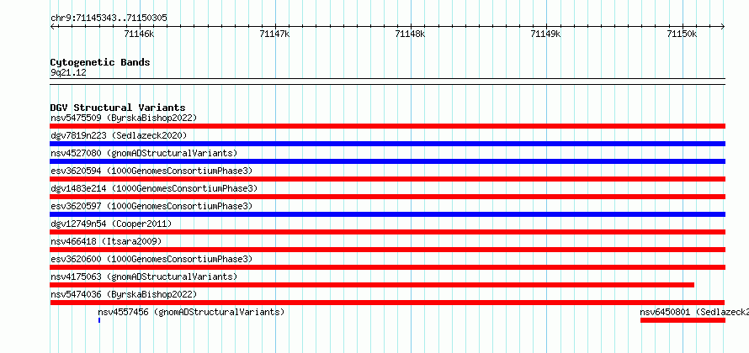
Task: Select the red nsv466418 variant bar
Action: coord(387,250)
